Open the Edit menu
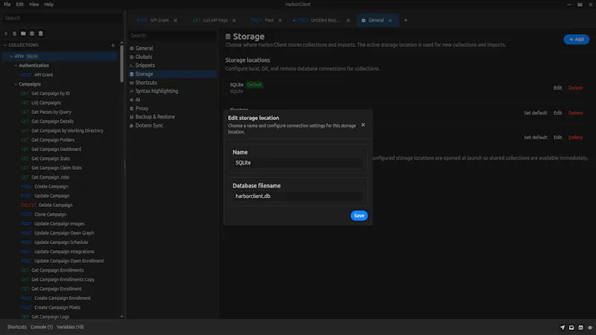 (20, 4)
